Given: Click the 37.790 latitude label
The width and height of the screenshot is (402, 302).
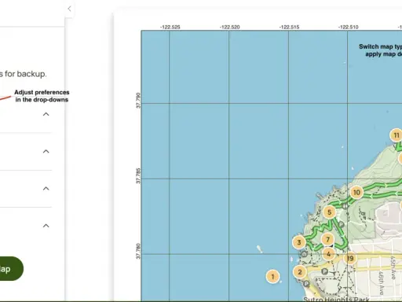Looking at the screenshot, I should [x=138, y=101].
